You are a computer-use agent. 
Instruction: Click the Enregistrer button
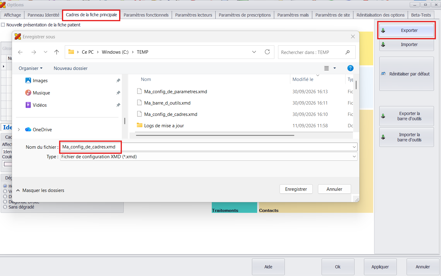(x=296, y=189)
